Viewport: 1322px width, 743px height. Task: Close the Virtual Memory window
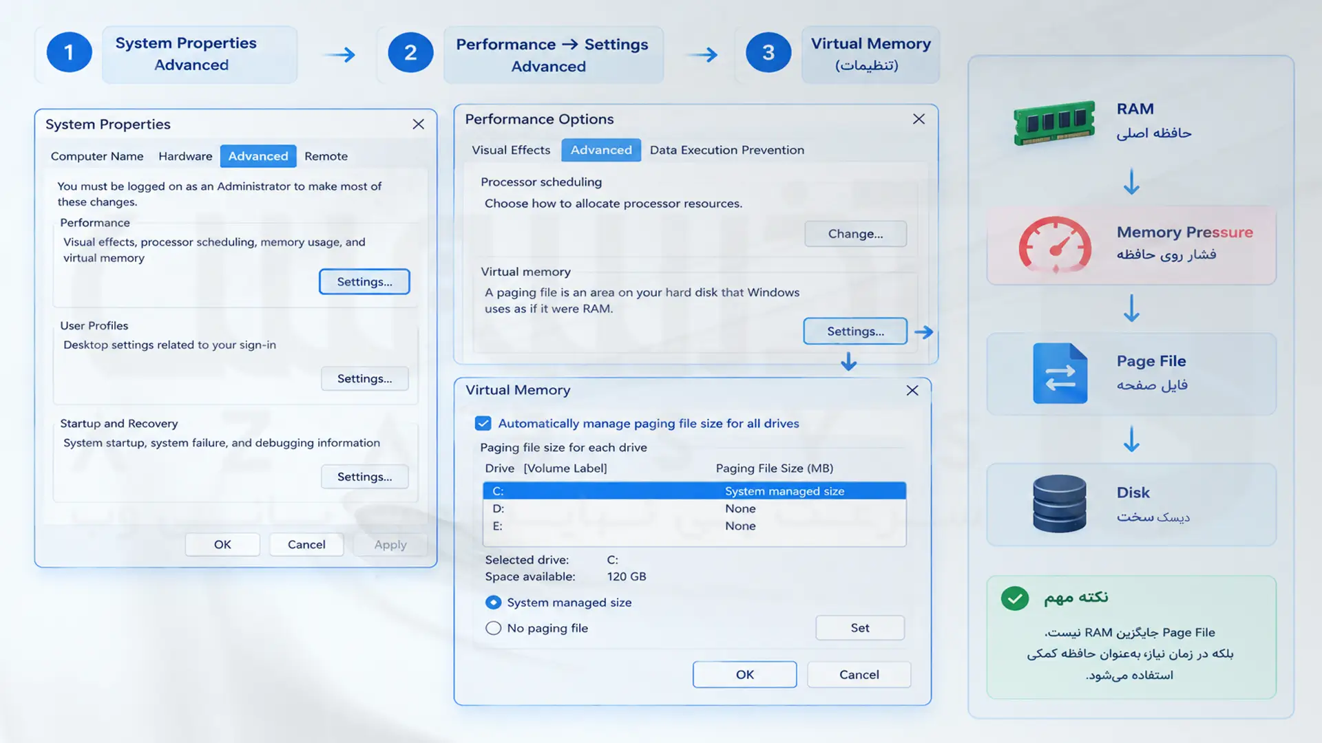tap(912, 390)
